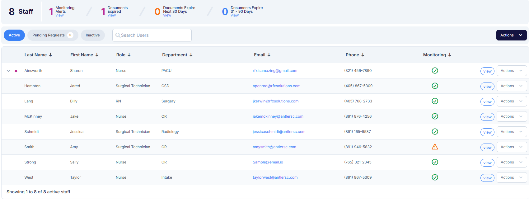Sort by Last Name column arrow
Viewport: 529px width, 203px height.
[50, 55]
